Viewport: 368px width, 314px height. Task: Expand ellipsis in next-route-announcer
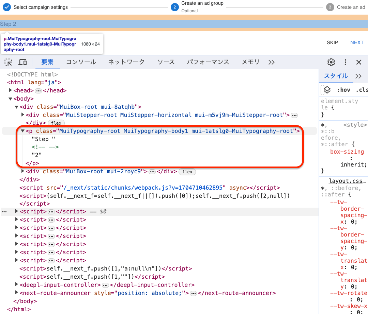click(x=194, y=293)
